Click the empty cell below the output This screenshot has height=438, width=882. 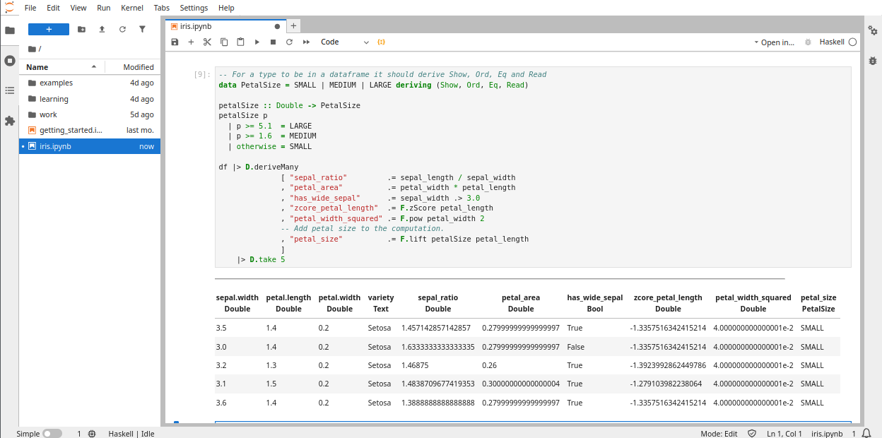click(x=533, y=422)
